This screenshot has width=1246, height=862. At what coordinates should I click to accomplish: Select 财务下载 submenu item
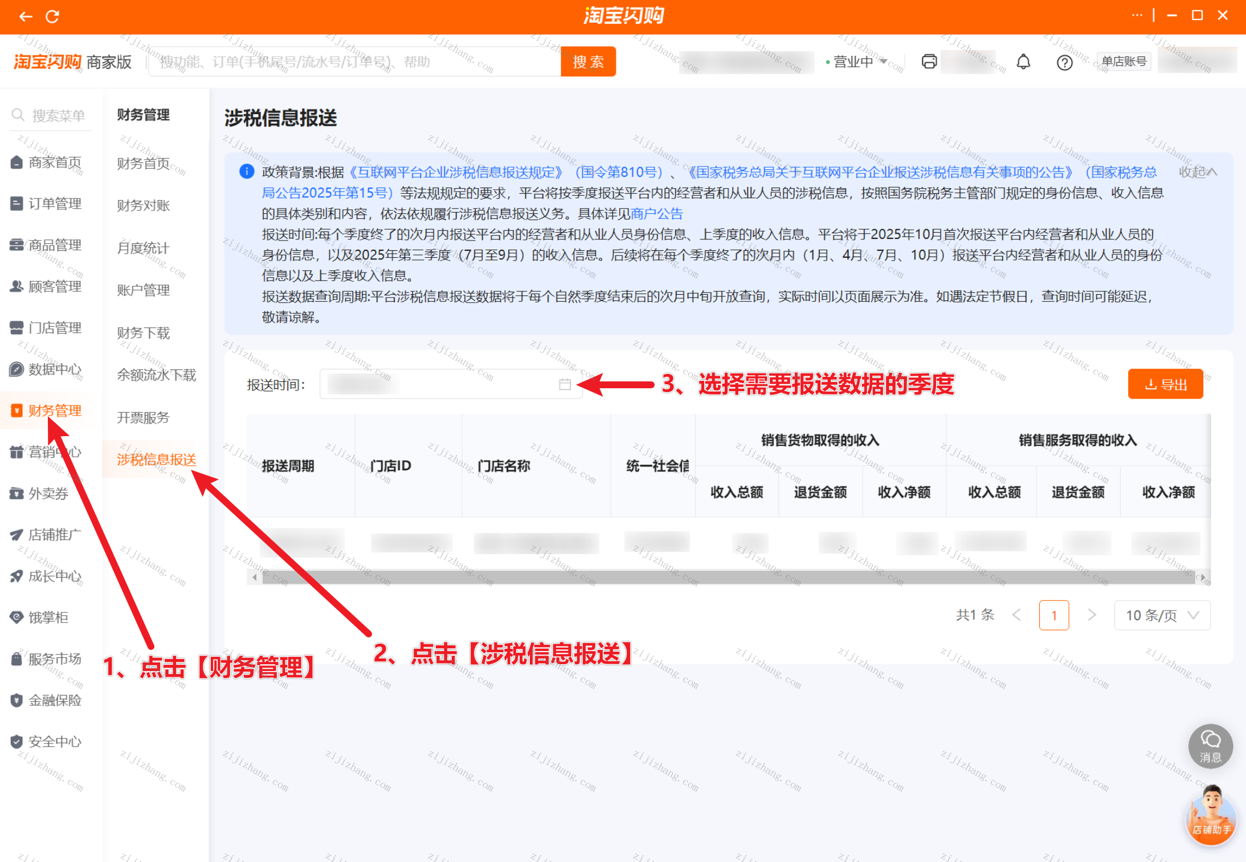coord(144,333)
